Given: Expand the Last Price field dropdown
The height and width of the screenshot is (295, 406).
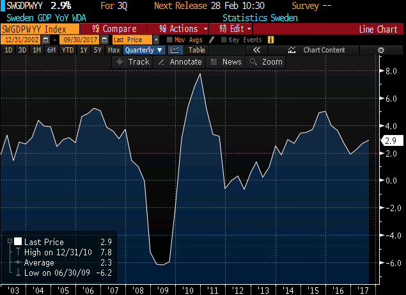Looking at the screenshot, I should 156,40.
